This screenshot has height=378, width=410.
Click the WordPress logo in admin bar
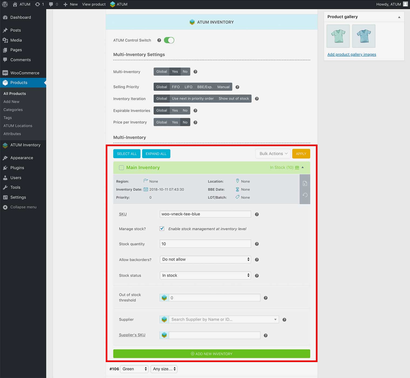pyautogui.click(x=5, y=4)
